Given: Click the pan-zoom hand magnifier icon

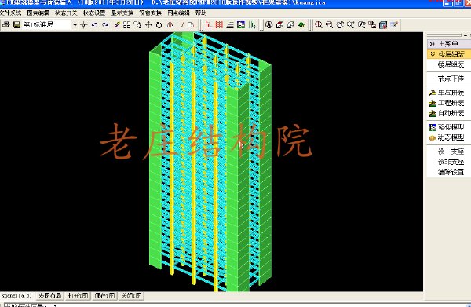Looking at the screenshot, I should (x=340, y=24).
